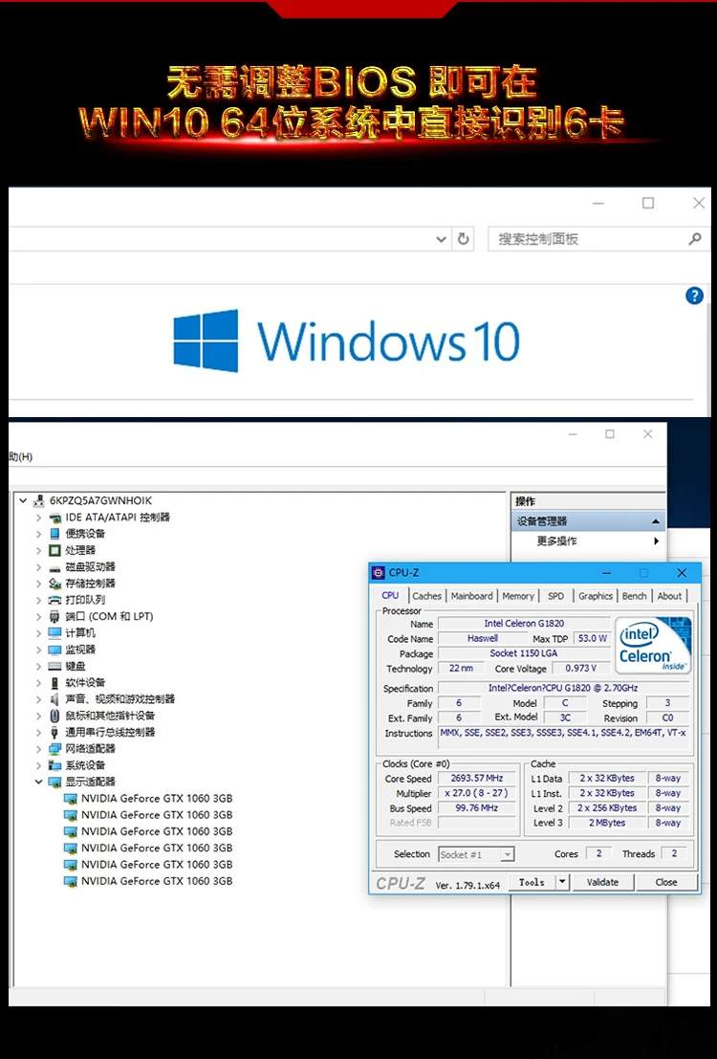The width and height of the screenshot is (717, 1059).
Task: Click the Max TDP value 53.0 W
Action: pos(592,638)
